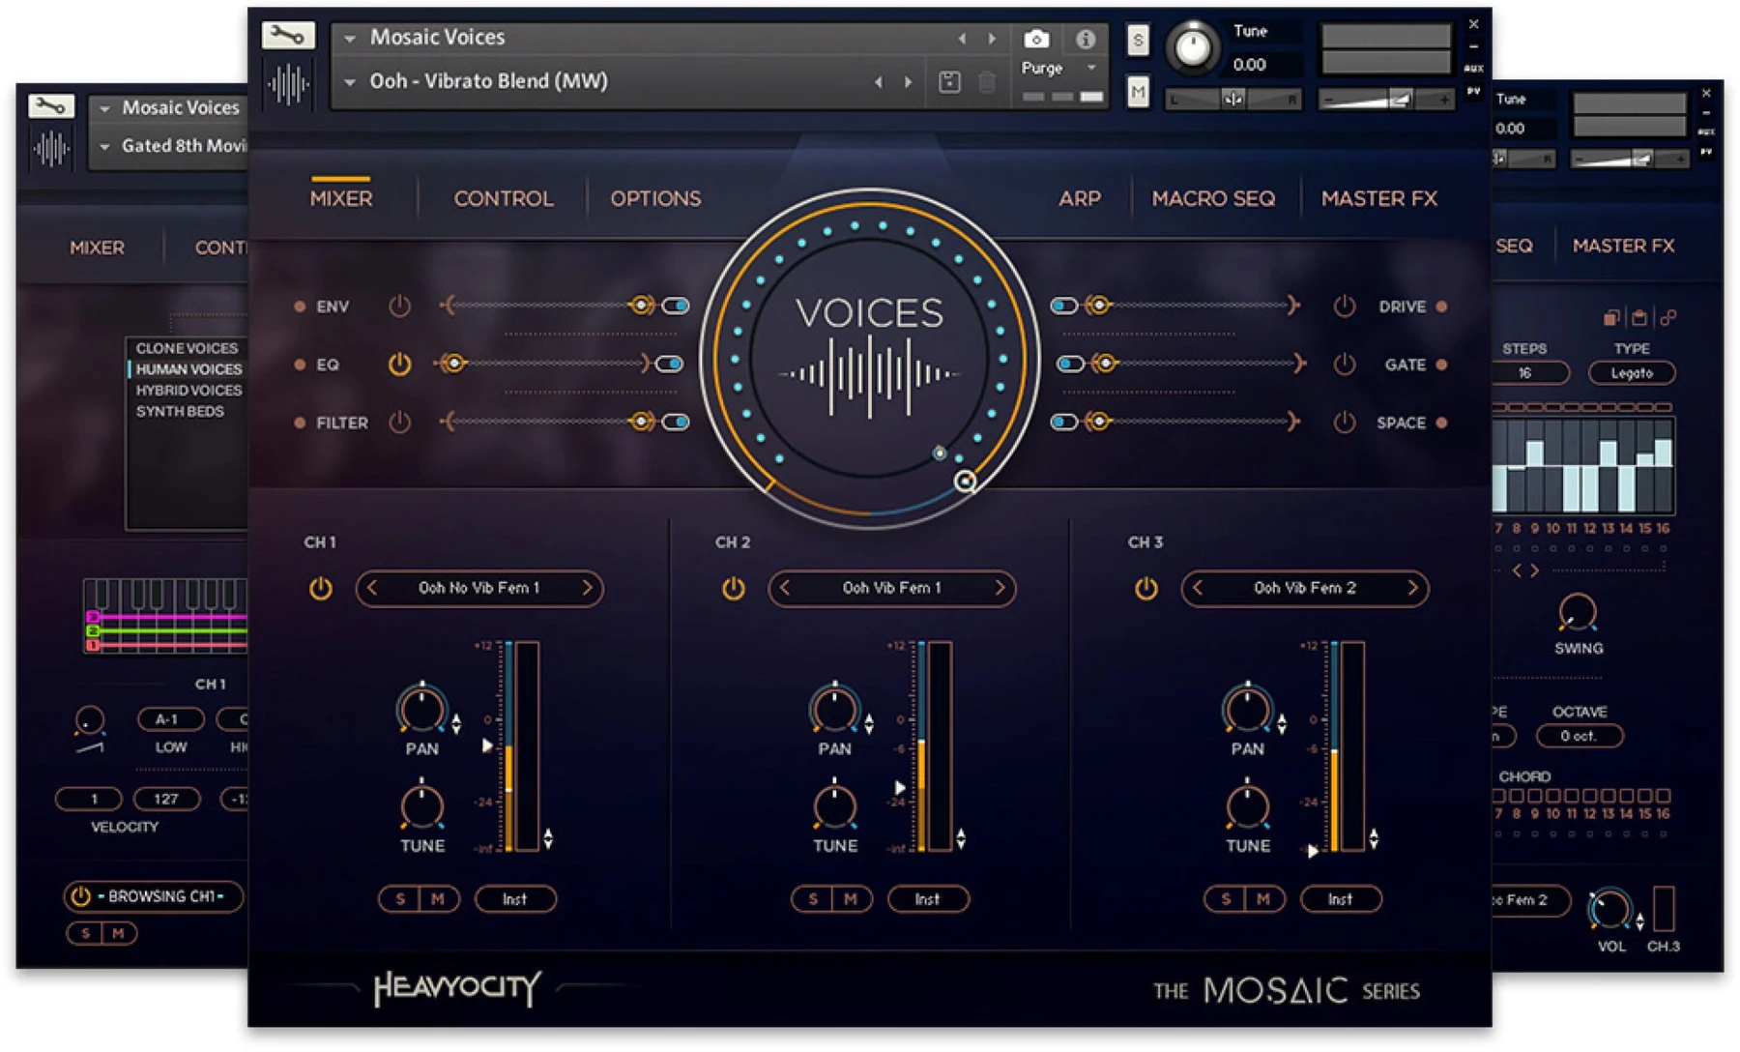Click the EQ macro slider handle
This screenshot has height=1052, width=1740.
(x=452, y=365)
